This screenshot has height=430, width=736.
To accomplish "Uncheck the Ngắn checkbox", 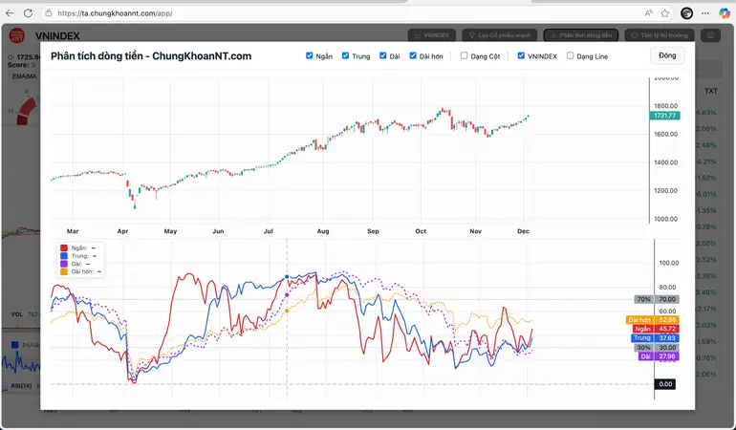I will tap(310, 55).
